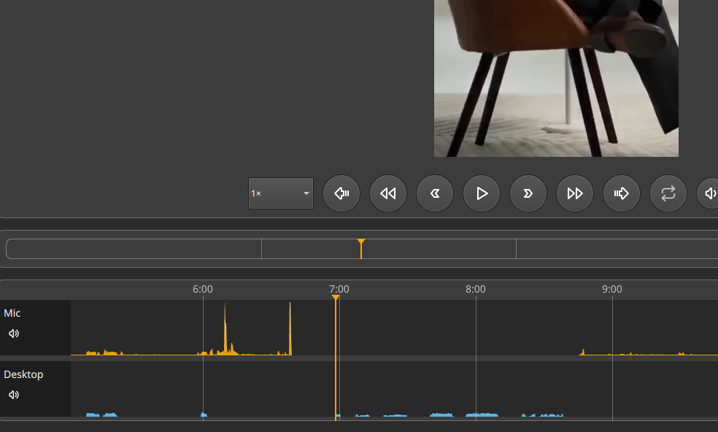Select the Play button
This screenshot has width=718, height=432.
[x=482, y=193]
